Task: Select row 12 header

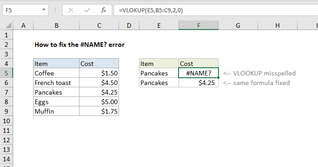Action: (7, 140)
